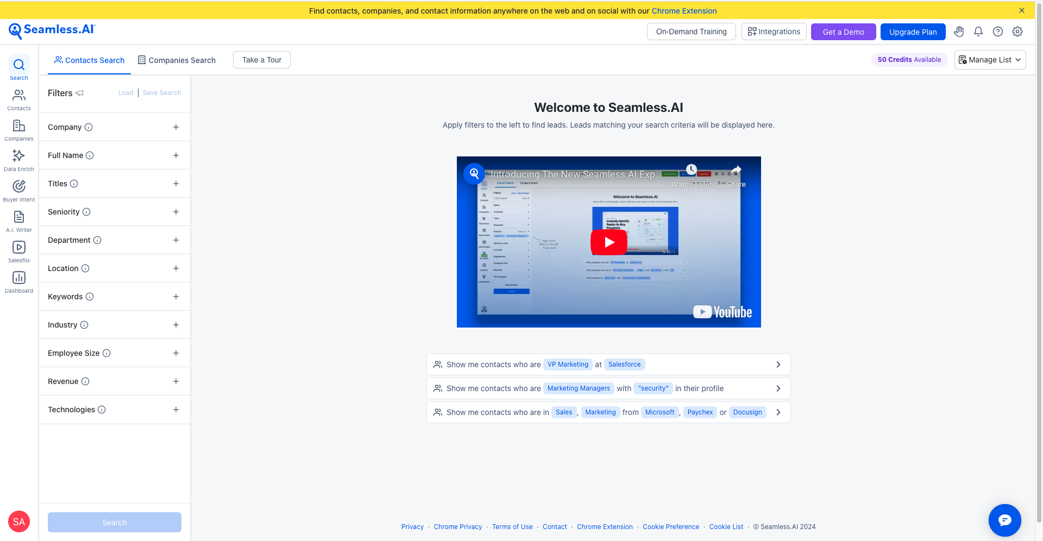The image size is (1043, 541).
Task: Click the Take a Tour button
Action: click(x=262, y=60)
